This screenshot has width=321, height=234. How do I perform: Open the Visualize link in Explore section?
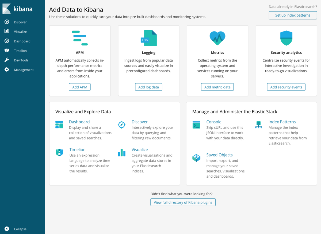click(140, 150)
